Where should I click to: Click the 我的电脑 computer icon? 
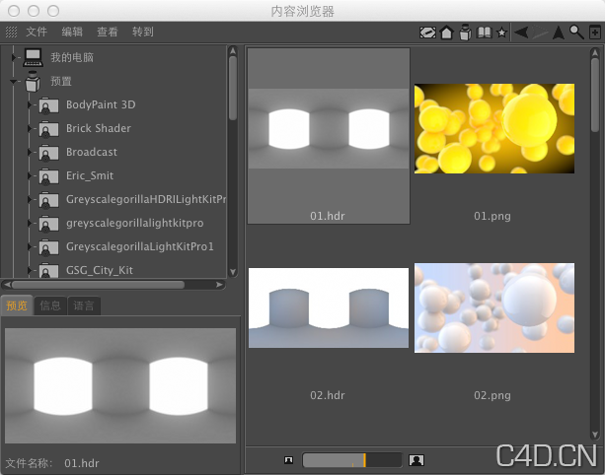(33, 57)
